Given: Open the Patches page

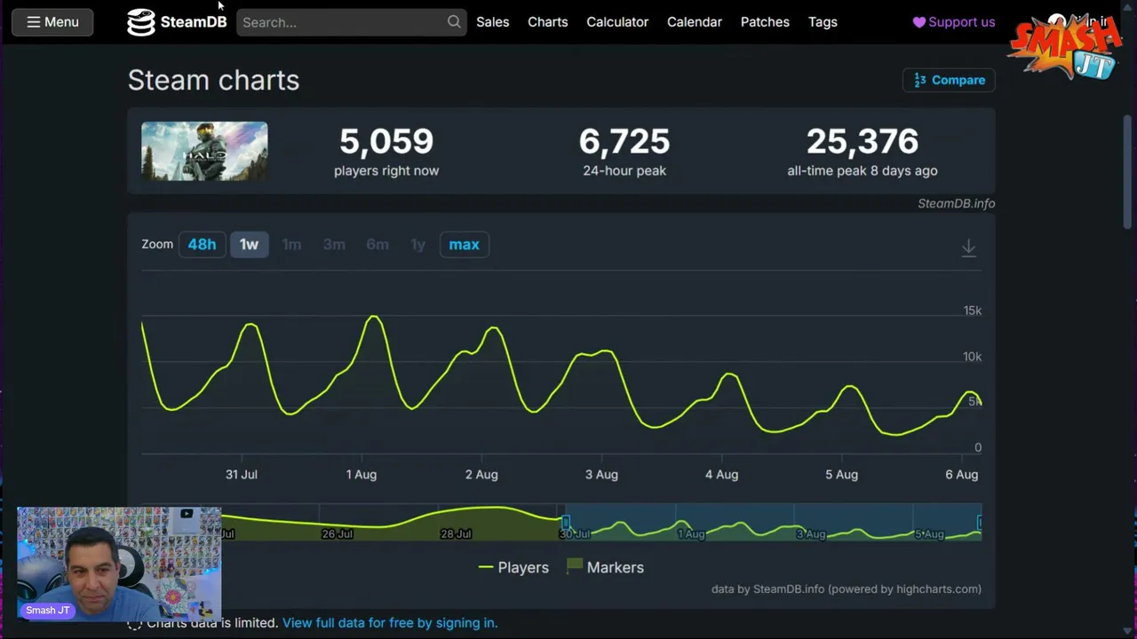Looking at the screenshot, I should coord(765,22).
